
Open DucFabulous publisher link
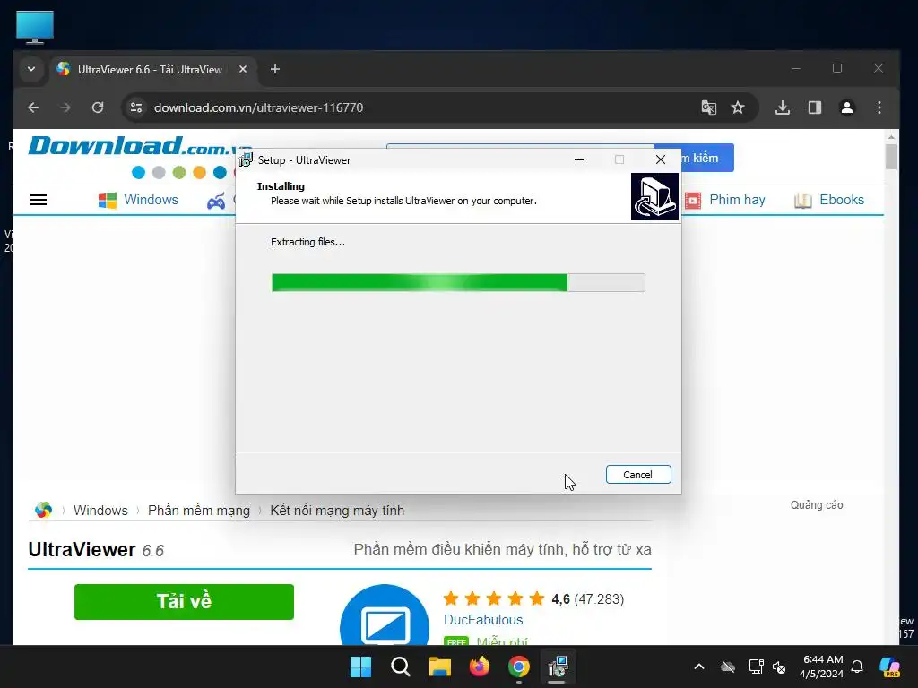[x=483, y=620]
